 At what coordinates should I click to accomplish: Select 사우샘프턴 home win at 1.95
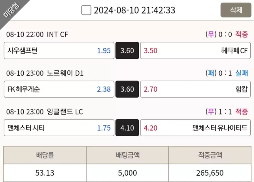(59, 50)
